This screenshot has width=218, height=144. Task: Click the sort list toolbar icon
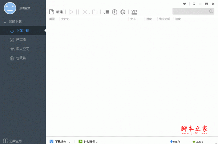(x=106, y=12)
